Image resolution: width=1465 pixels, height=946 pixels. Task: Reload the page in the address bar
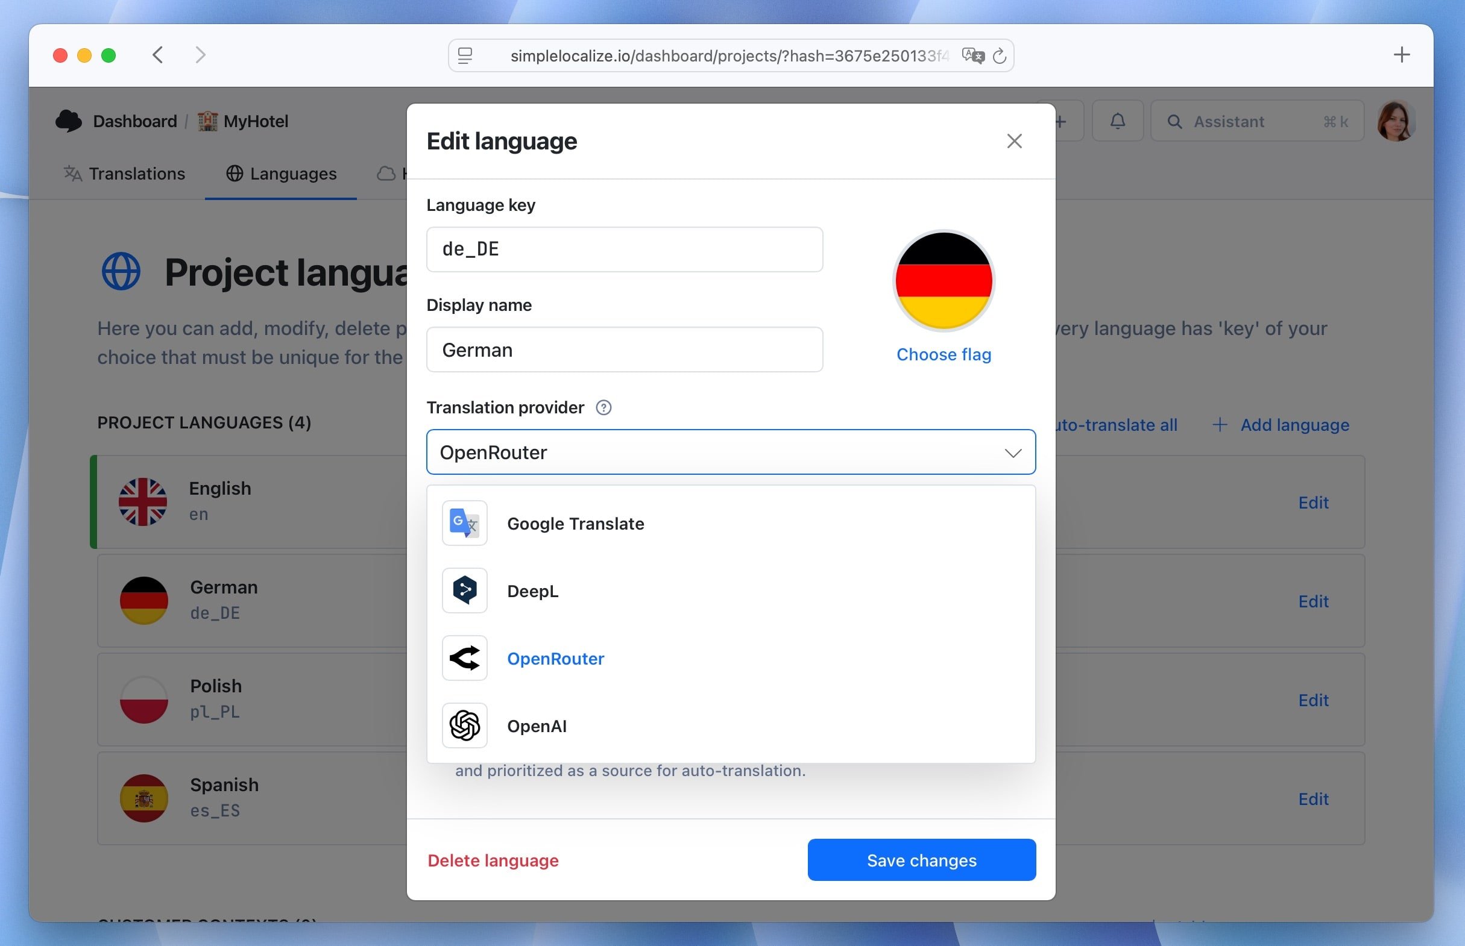tap(999, 56)
